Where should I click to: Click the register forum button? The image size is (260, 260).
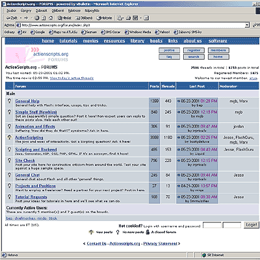coord(194,50)
